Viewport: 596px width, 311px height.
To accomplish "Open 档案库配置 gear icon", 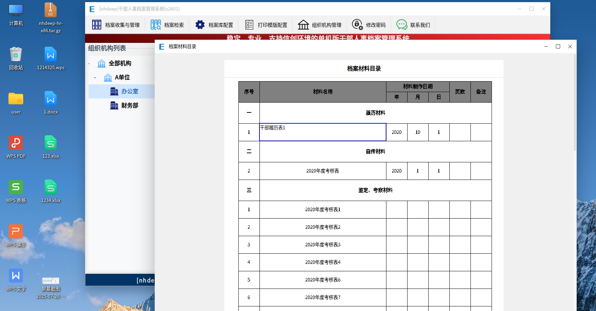I will pyautogui.click(x=200, y=25).
